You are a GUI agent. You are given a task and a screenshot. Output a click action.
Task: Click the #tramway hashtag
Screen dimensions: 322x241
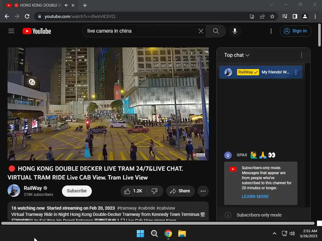[x=127, y=208]
